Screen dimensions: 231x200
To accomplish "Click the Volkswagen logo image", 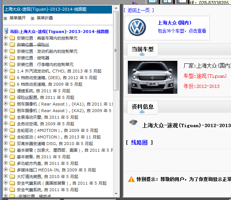I will coord(137,27).
